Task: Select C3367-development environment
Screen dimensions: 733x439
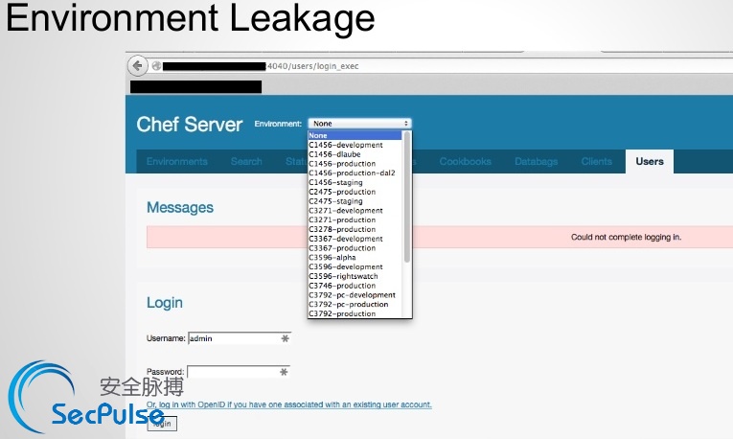Action: pyautogui.click(x=355, y=239)
